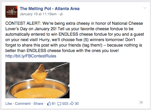
Task: Click the thumbs-up likes icon
Action: pos(49,103)
